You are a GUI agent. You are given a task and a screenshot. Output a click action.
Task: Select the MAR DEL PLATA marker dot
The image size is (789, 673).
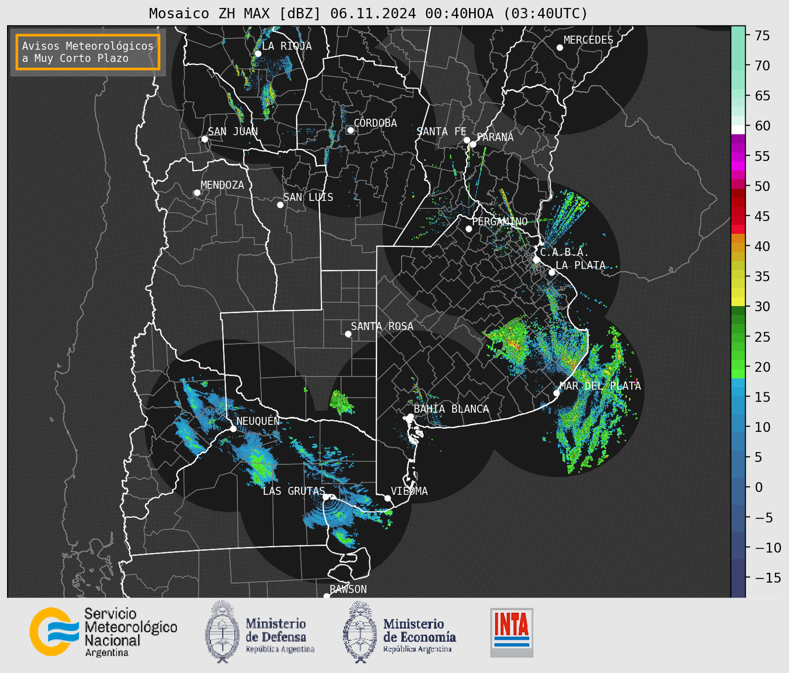[x=557, y=393]
